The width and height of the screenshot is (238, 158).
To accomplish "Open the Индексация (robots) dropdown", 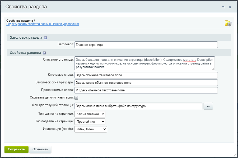I will (x=91, y=129).
